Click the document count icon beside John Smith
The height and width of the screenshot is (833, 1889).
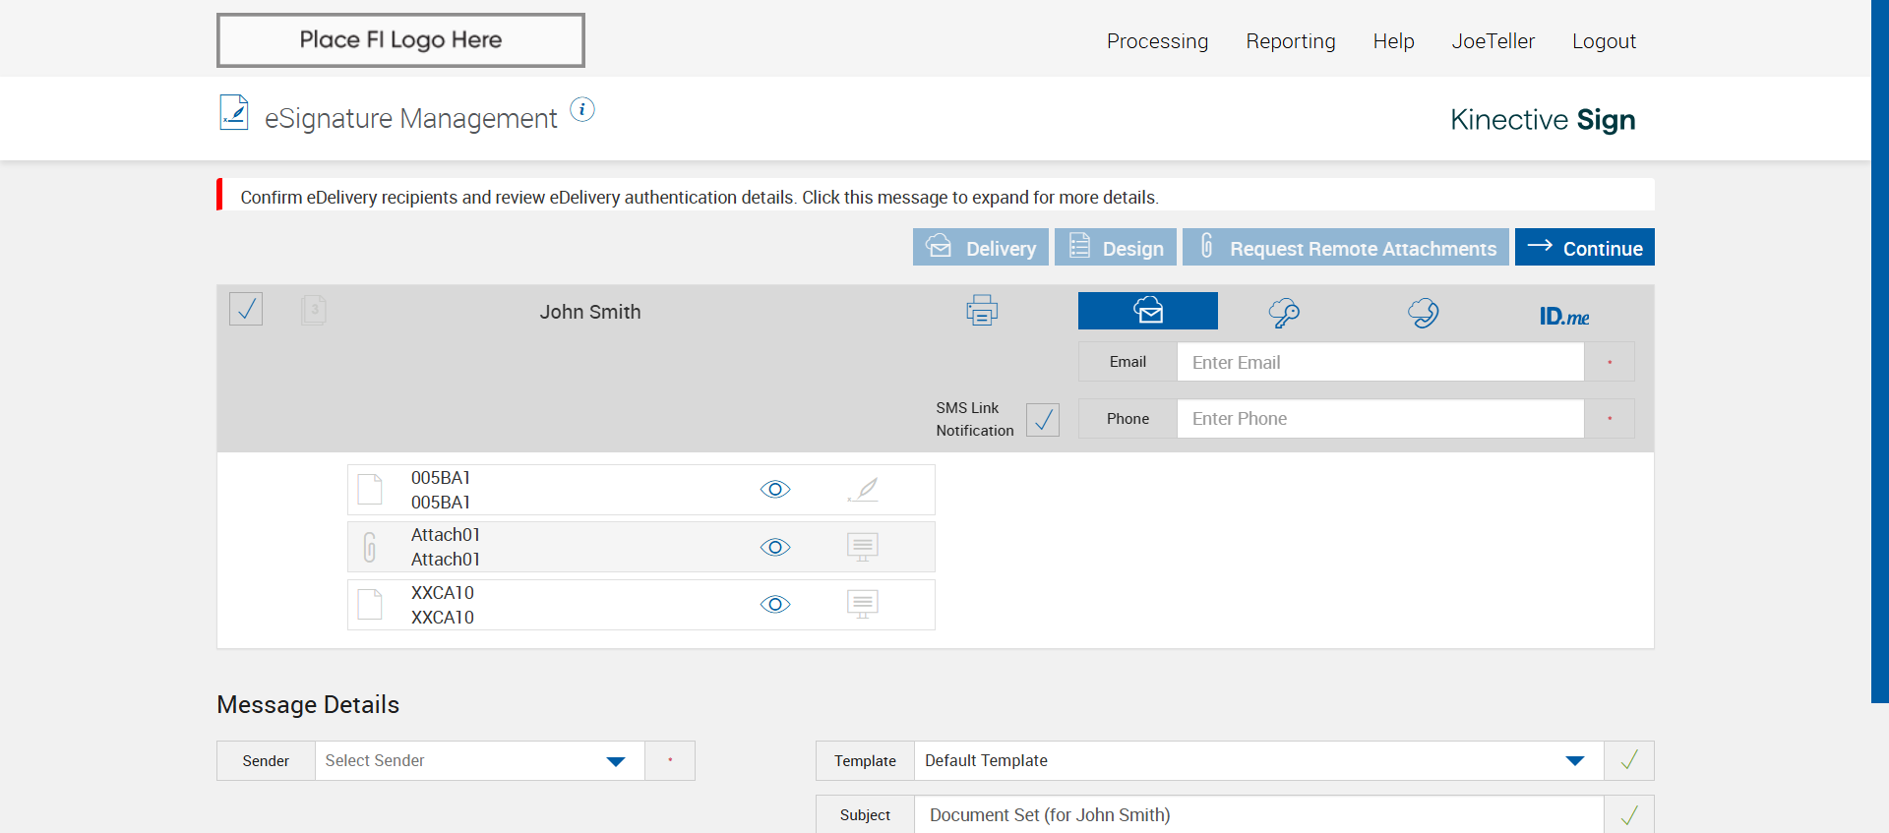[314, 311]
